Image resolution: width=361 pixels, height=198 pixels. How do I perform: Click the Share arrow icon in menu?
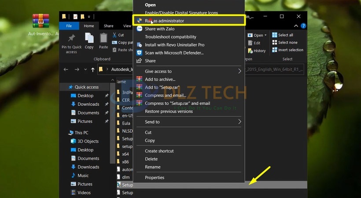click(139, 61)
